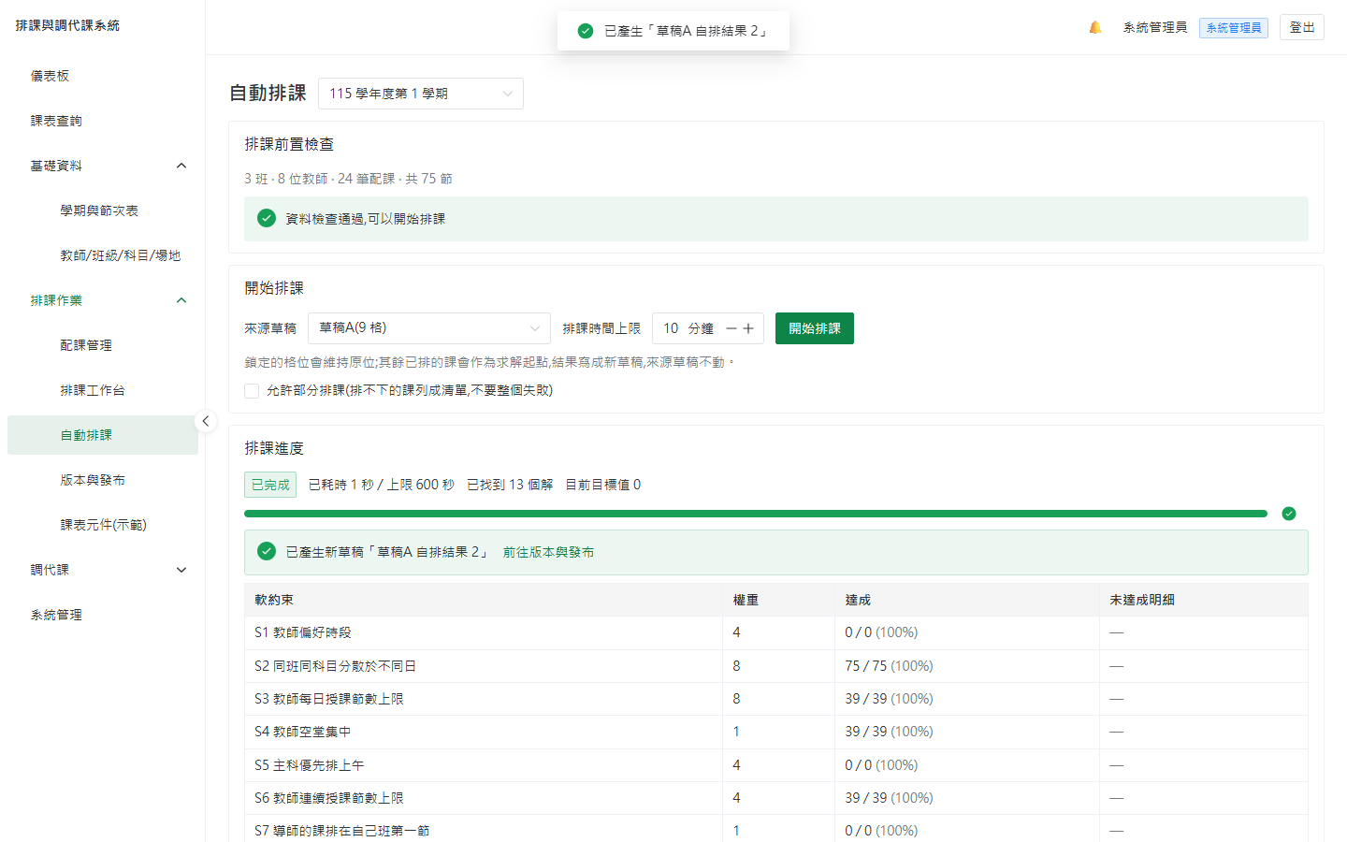This screenshot has width=1347, height=842.
Task: Open 儀表板 in the sidebar
Action: click(x=103, y=76)
